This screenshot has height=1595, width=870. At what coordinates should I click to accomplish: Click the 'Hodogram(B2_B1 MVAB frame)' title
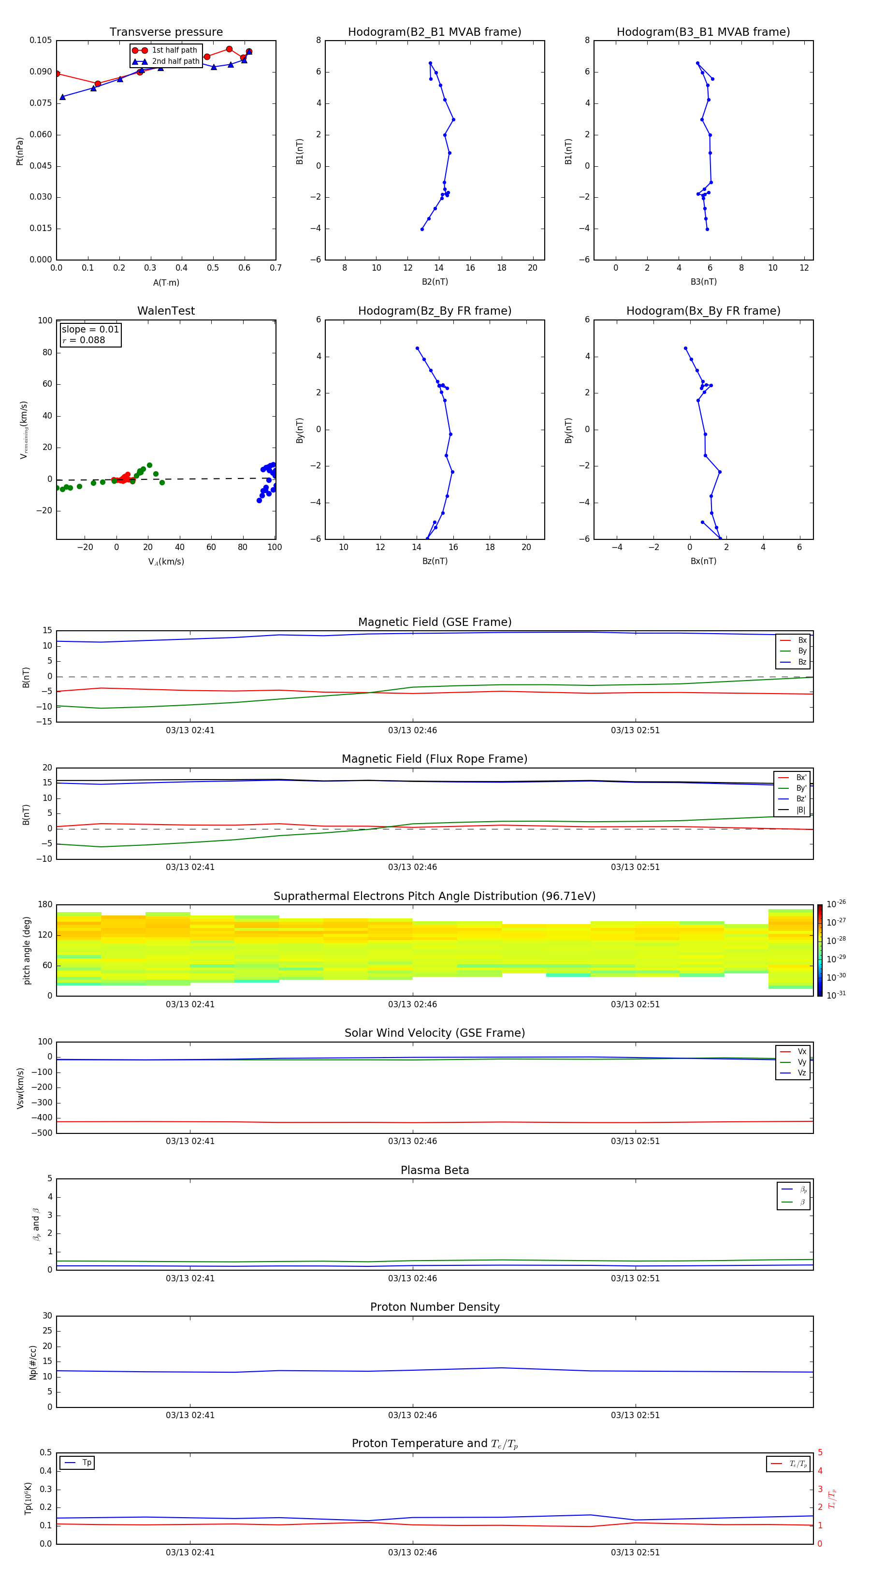tap(435, 32)
